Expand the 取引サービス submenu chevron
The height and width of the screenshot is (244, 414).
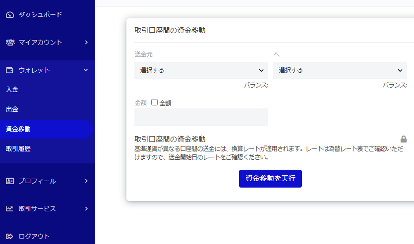tap(86, 209)
